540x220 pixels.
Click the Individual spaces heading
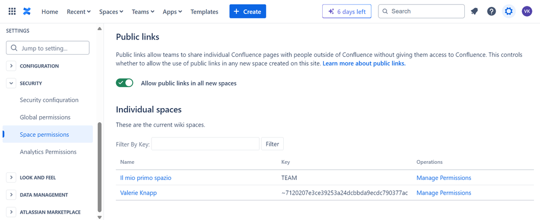149,110
